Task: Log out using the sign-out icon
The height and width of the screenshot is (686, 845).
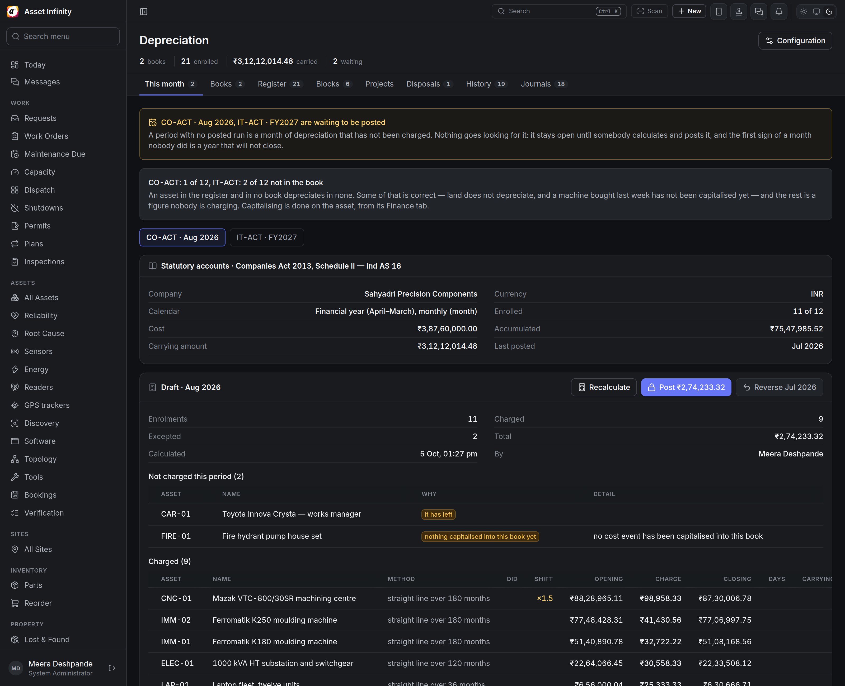Action: tap(112, 668)
